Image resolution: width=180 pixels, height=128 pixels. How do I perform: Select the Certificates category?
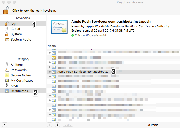coord(23,91)
